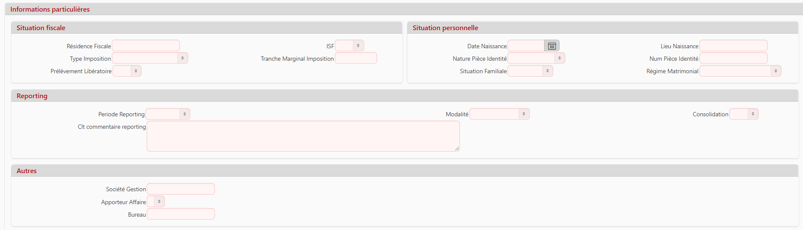Click the comment textarea resize handle
The image size is (803, 230).
(457, 149)
